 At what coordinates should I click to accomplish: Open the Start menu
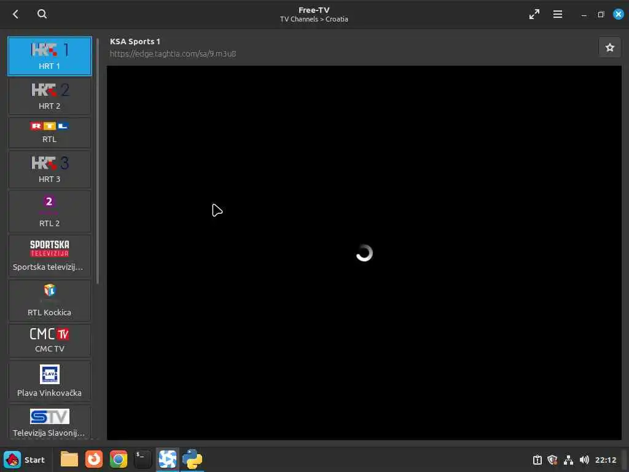point(25,460)
